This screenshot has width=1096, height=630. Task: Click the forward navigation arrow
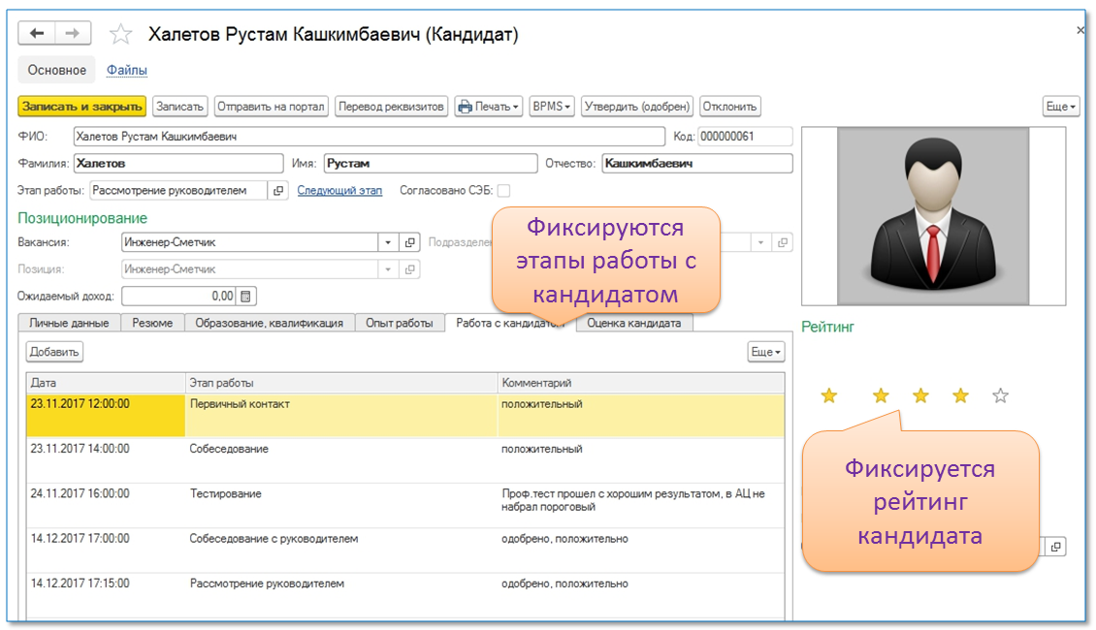tap(73, 34)
